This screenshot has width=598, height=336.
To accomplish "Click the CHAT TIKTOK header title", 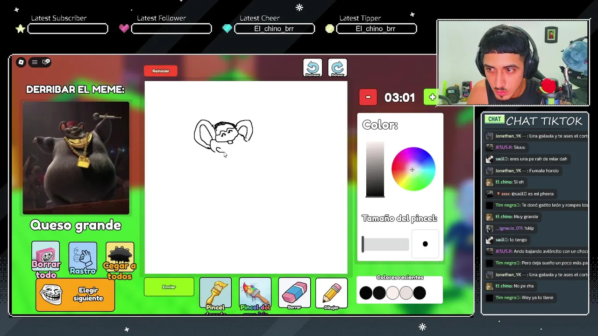I will click(x=544, y=121).
